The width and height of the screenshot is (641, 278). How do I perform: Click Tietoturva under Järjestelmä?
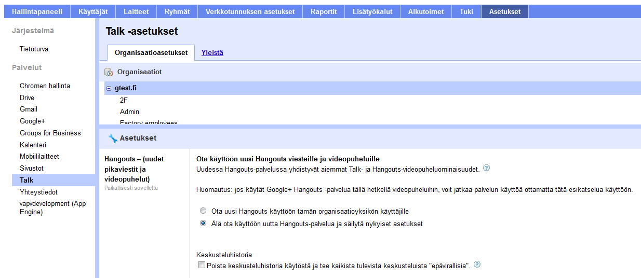coord(34,49)
